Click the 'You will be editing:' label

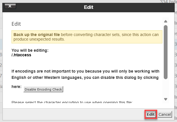[x=30, y=50]
